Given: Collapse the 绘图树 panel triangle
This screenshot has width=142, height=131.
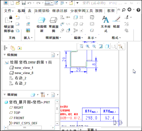Looking at the screenshot, I should (x=5, y=55).
